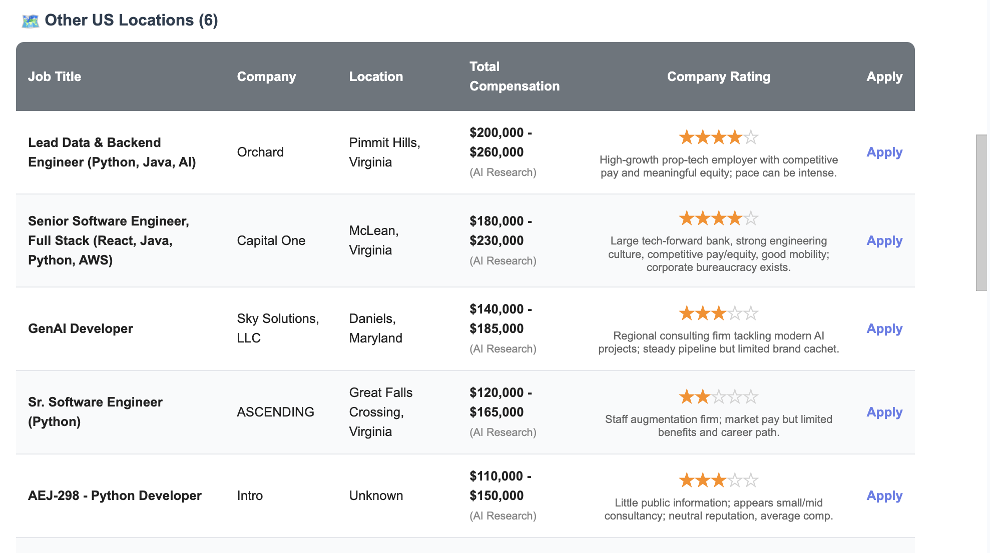Select the GenAI Developer job title
The image size is (990, 553).
tap(81, 328)
